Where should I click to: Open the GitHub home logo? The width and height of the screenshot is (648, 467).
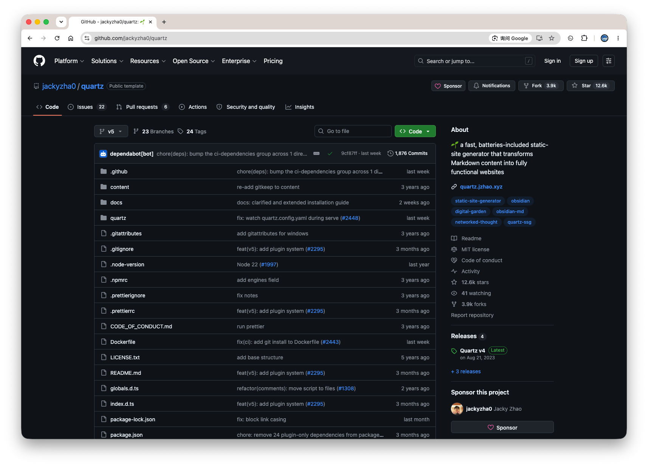click(39, 61)
